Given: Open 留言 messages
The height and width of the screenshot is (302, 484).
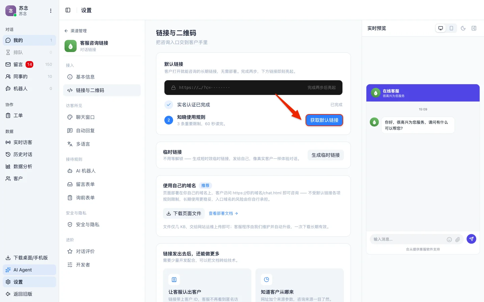Looking at the screenshot, I should pyautogui.click(x=30, y=64).
